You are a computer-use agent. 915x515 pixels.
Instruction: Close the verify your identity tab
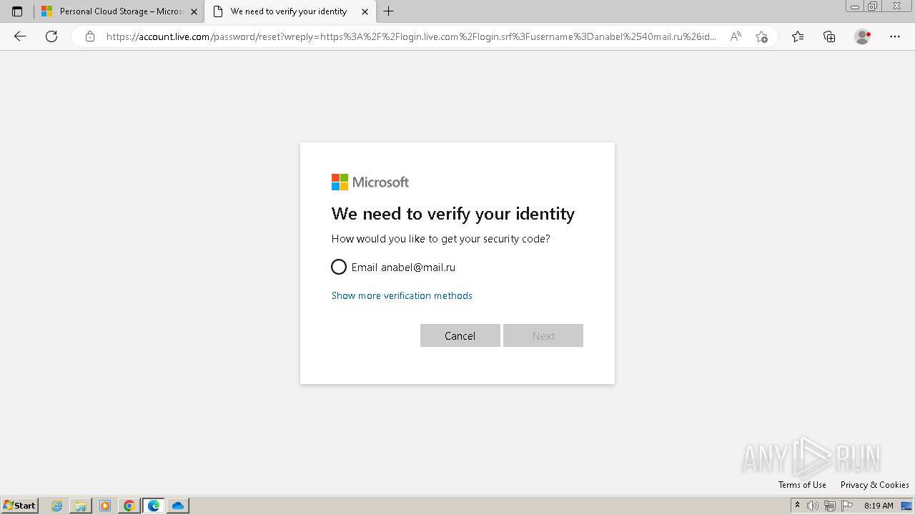point(365,11)
